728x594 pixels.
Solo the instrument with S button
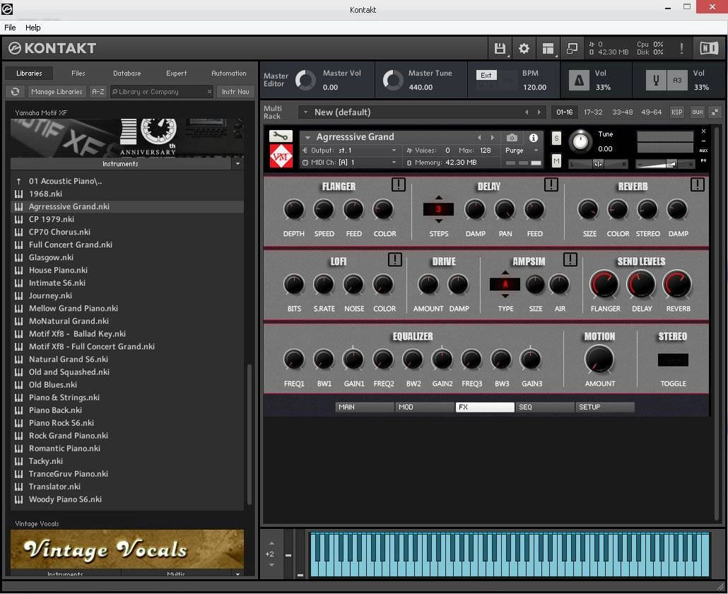(556, 138)
